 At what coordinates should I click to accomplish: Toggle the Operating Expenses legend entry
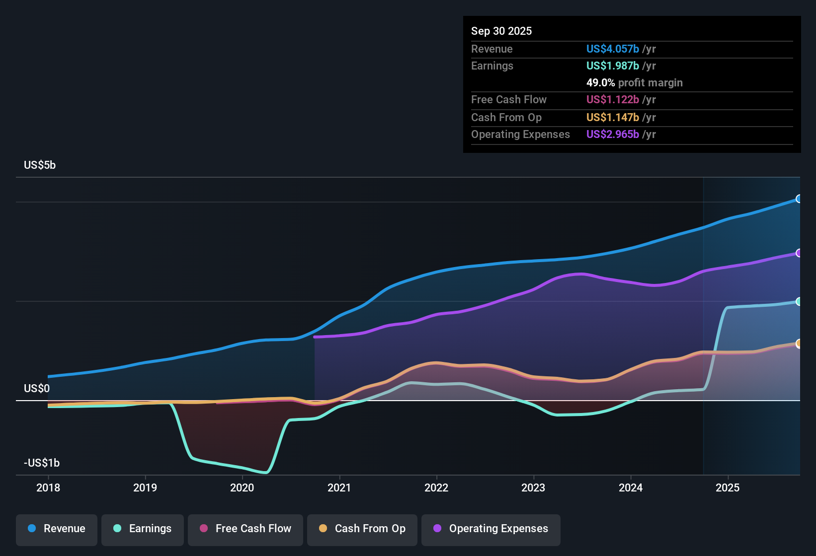point(490,529)
